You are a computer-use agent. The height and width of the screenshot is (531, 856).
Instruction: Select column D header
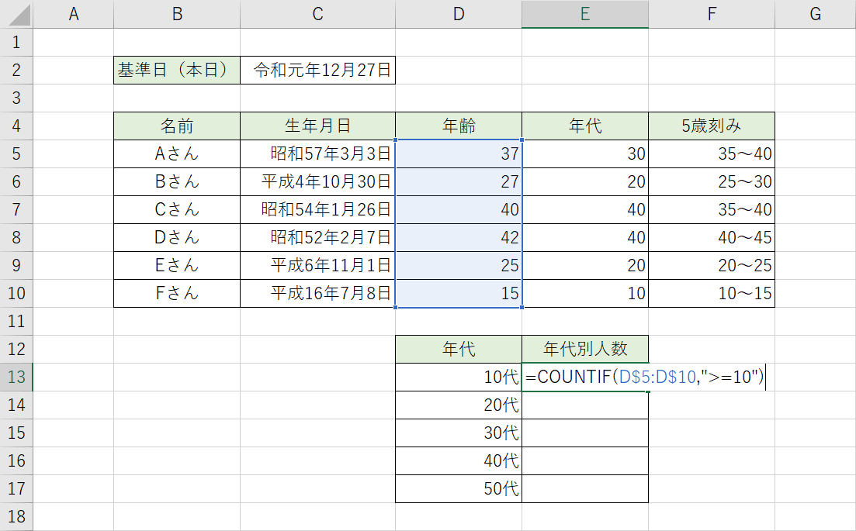pyautogui.click(x=459, y=14)
